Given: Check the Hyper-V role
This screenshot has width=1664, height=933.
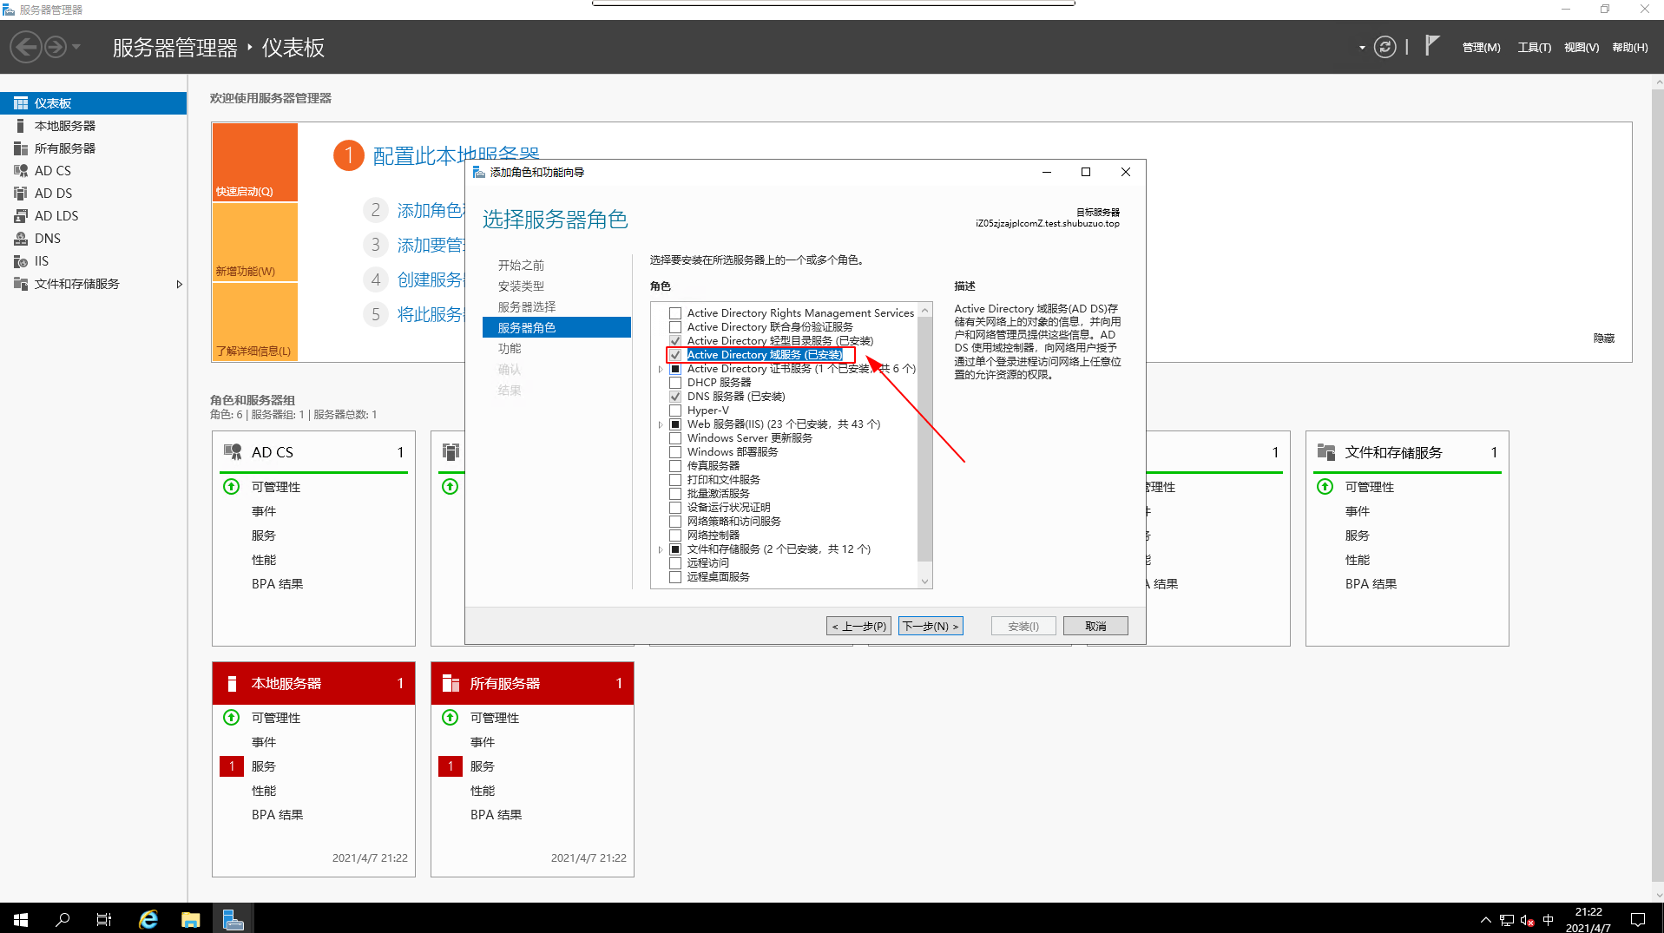Looking at the screenshot, I should (675, 410).
